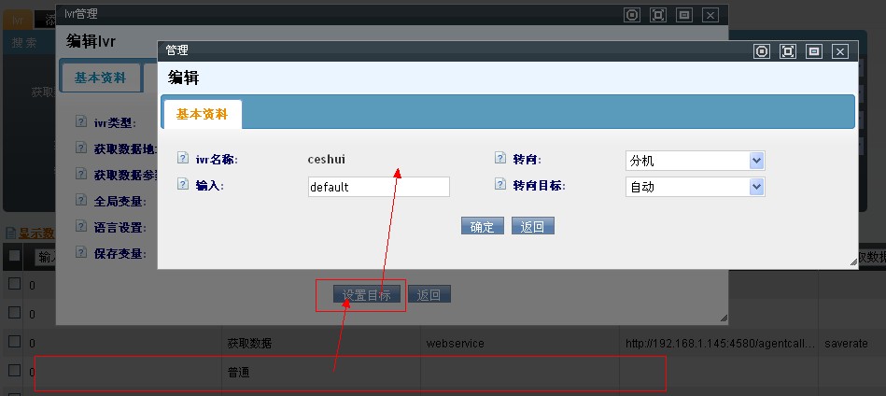Screen dimensions: 886x396
Task: Click help icon next to 语言设置
Action: point(81,227)
